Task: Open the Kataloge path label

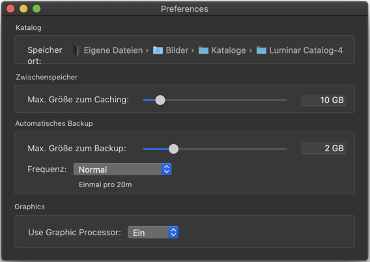Action: click(x=229, y=50)
